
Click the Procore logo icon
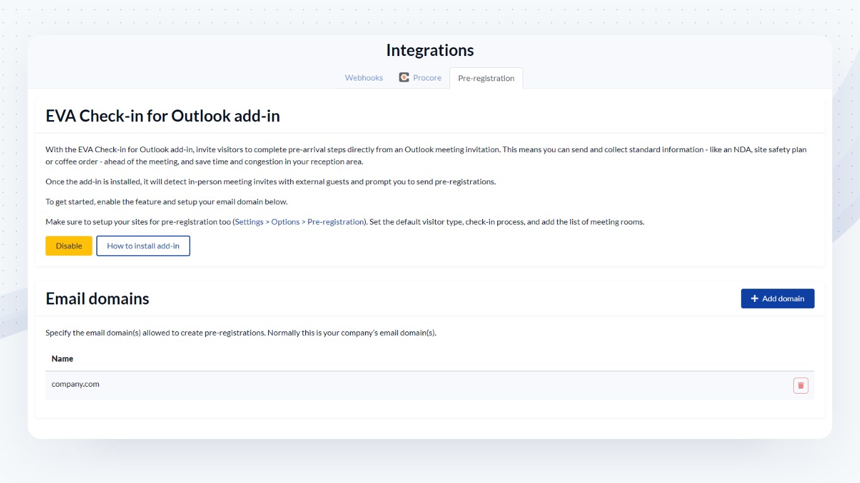pyautogui.click(x=404, y=77)
